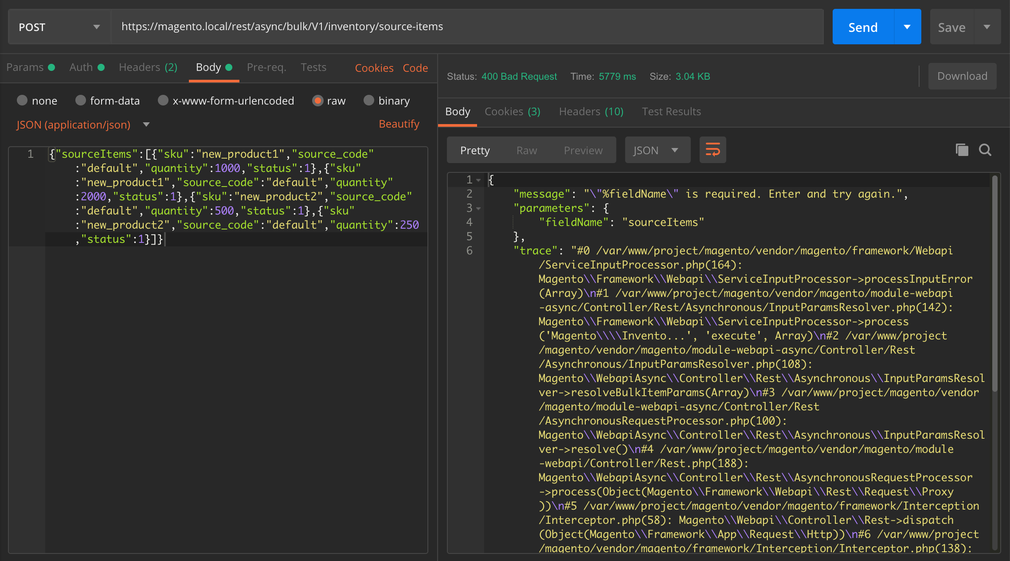This screenshot has height=561, width=1010.
Task: Click the request URL field
Action: (467, 27)
